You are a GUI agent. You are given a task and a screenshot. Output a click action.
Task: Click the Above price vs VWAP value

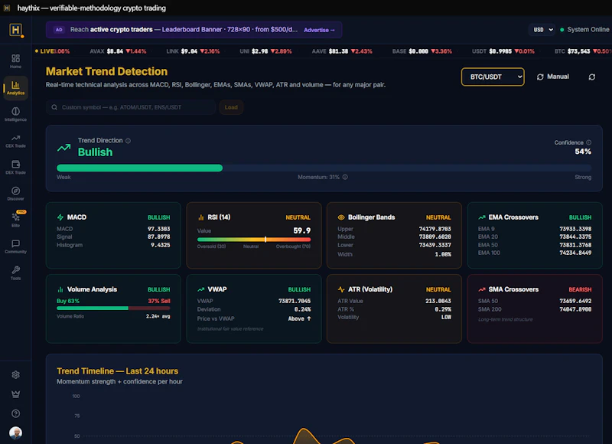(299, 318)
